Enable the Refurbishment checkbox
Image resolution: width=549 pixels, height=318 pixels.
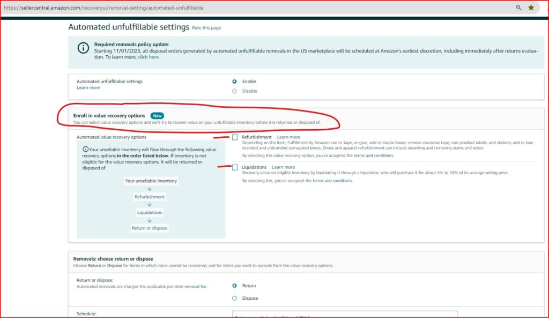235,137
